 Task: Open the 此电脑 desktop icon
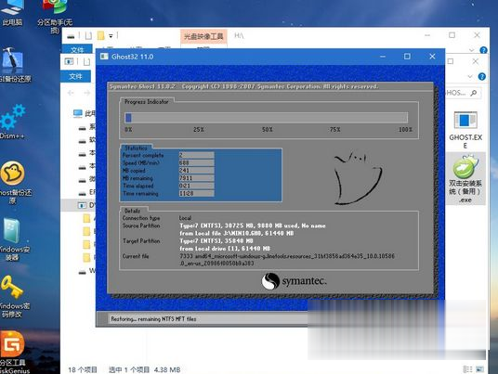13,13
